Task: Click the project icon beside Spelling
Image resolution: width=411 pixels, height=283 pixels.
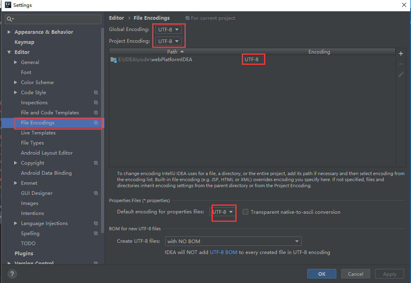Action: pos(96,233)
